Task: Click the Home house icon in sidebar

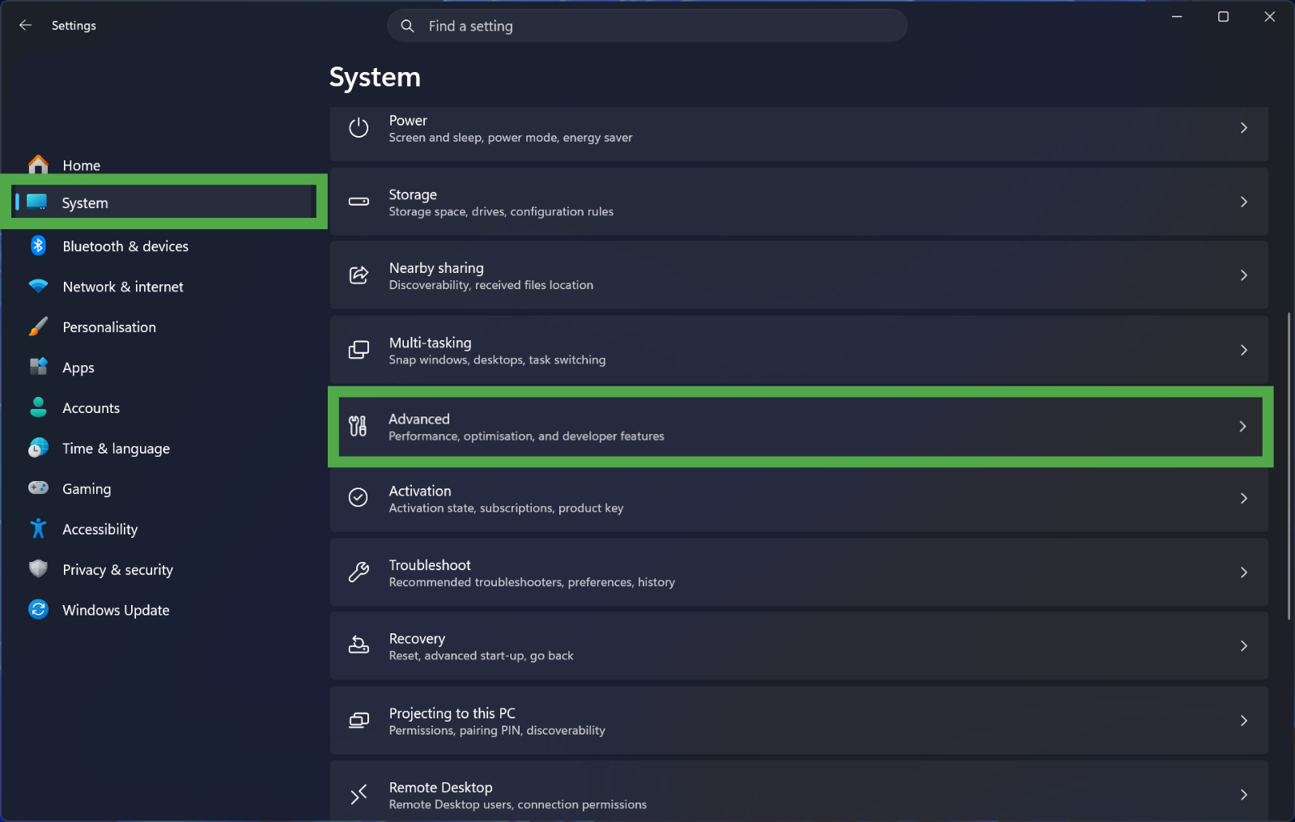Action: click(x=38, y=165)
